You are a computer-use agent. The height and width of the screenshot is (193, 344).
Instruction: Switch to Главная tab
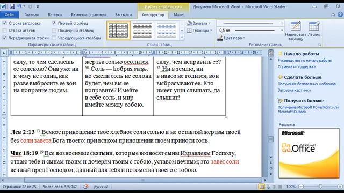click(x=31, y=15)
